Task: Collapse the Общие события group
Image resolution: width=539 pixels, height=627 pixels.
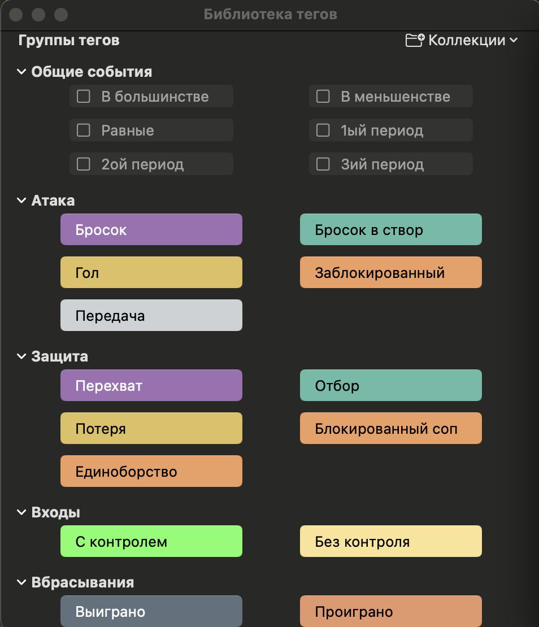Action: (x=21, y=72)
